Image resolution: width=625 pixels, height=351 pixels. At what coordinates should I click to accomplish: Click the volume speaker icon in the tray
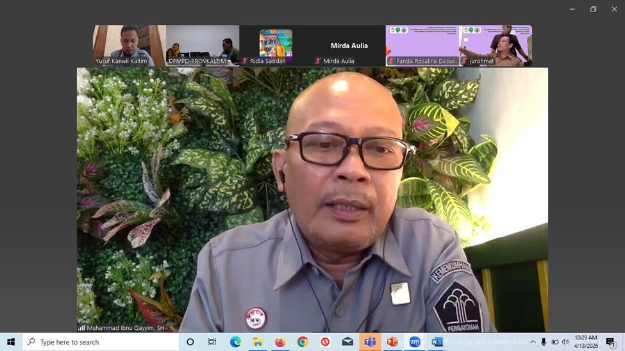[565, 342]
